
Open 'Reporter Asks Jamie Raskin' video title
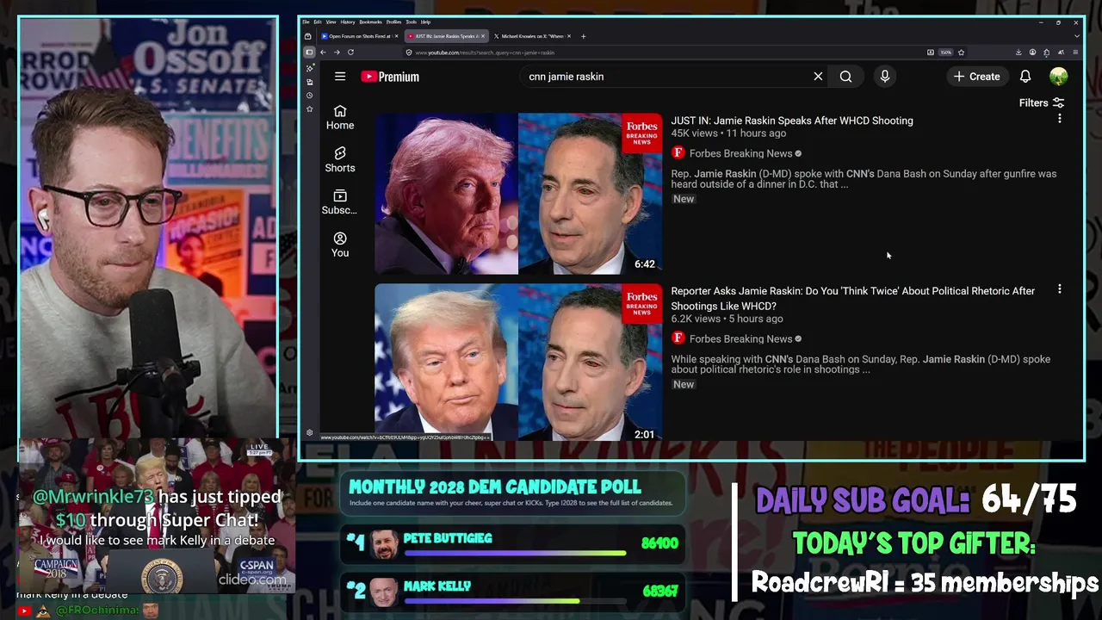[x=853, y=298]
